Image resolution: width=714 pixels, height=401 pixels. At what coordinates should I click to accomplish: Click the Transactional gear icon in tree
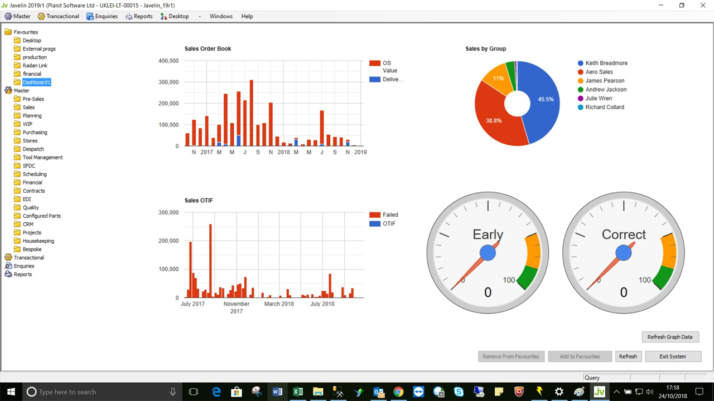point(8,257)
